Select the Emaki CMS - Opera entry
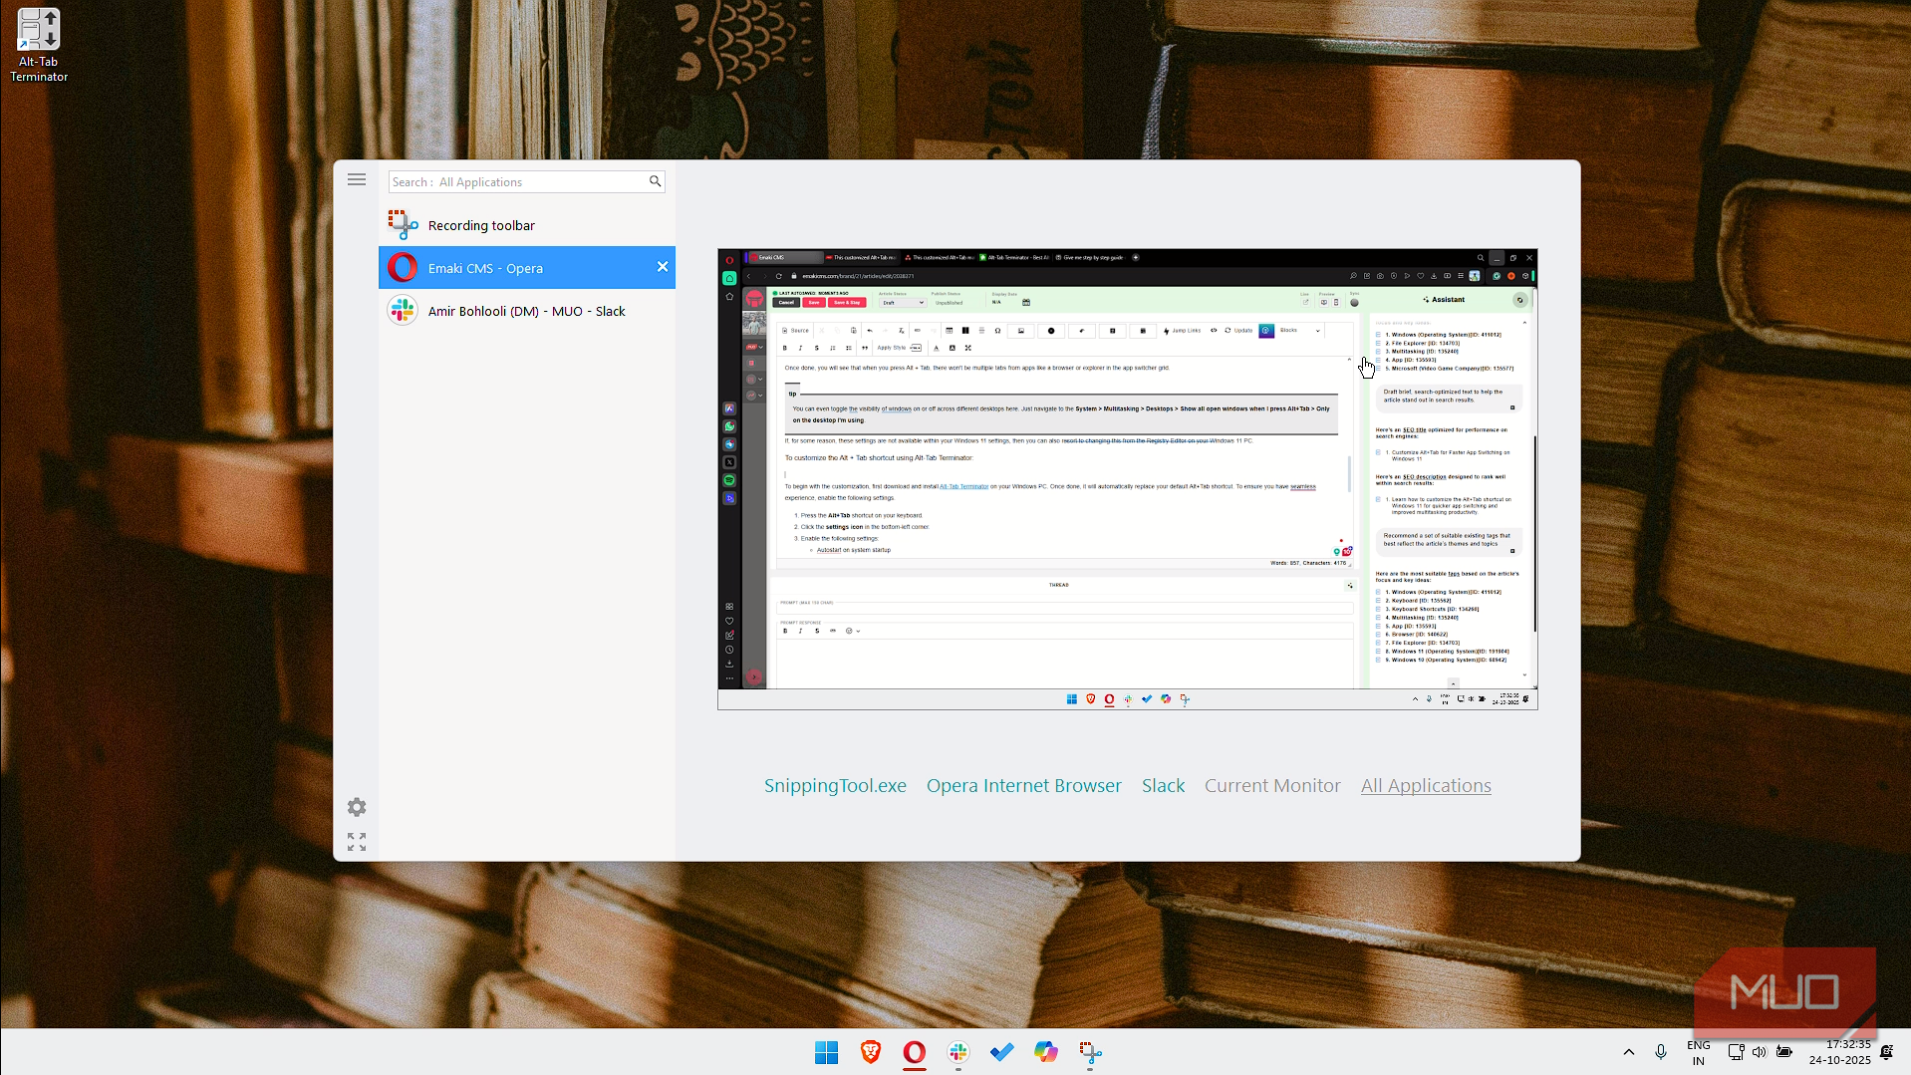Screen dimensions: 1911x1075 [x=527, y=268]
